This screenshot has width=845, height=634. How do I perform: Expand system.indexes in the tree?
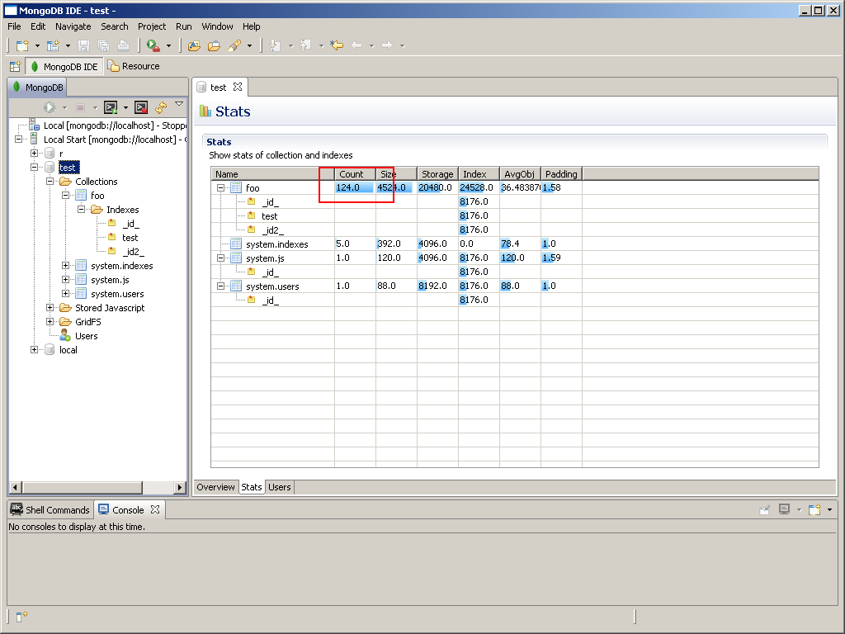(65, 265)
